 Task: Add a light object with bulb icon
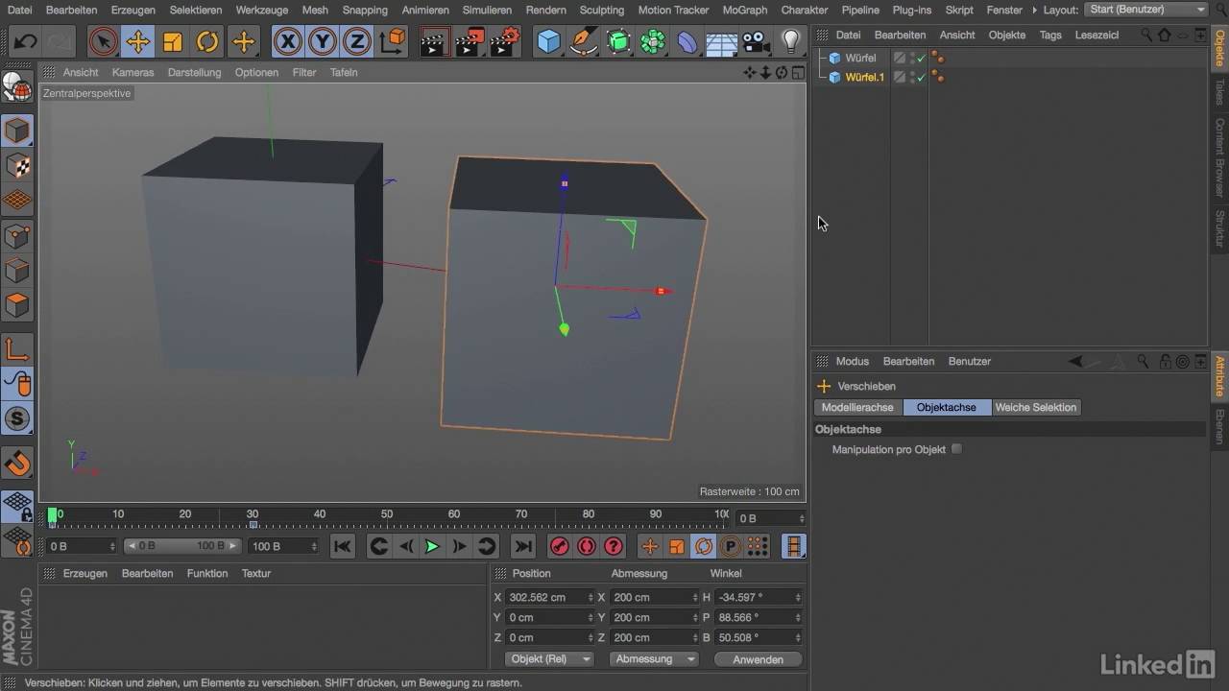tap(790, 42)
